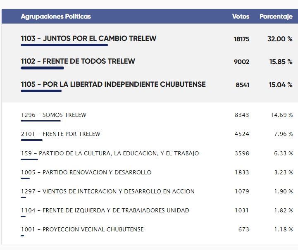This screenshot has width=298, height=250.
Task: Open Partido Renovacion y Desarrollo row
Action: click(x=86, y=172)
